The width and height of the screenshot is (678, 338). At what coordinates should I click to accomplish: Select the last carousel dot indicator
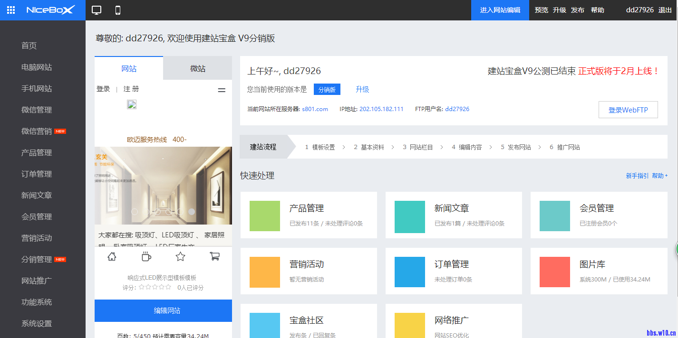point(192,212)
